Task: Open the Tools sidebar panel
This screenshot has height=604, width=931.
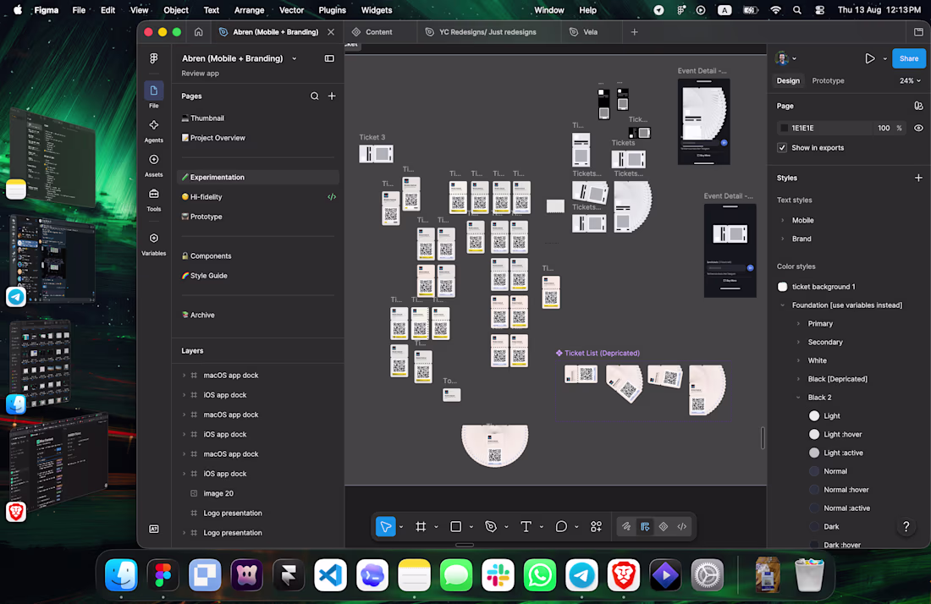Action: tap(154, 194)
